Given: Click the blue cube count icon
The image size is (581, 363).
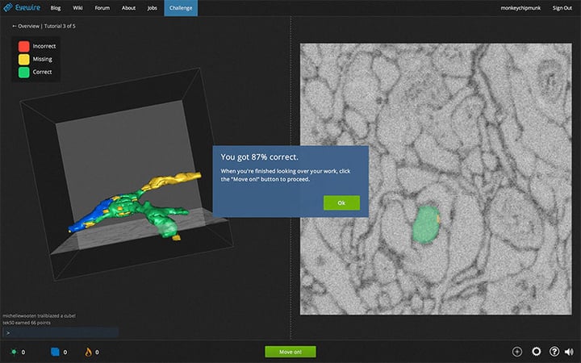Looking at the screenshot, I should [x=55, y=352].
